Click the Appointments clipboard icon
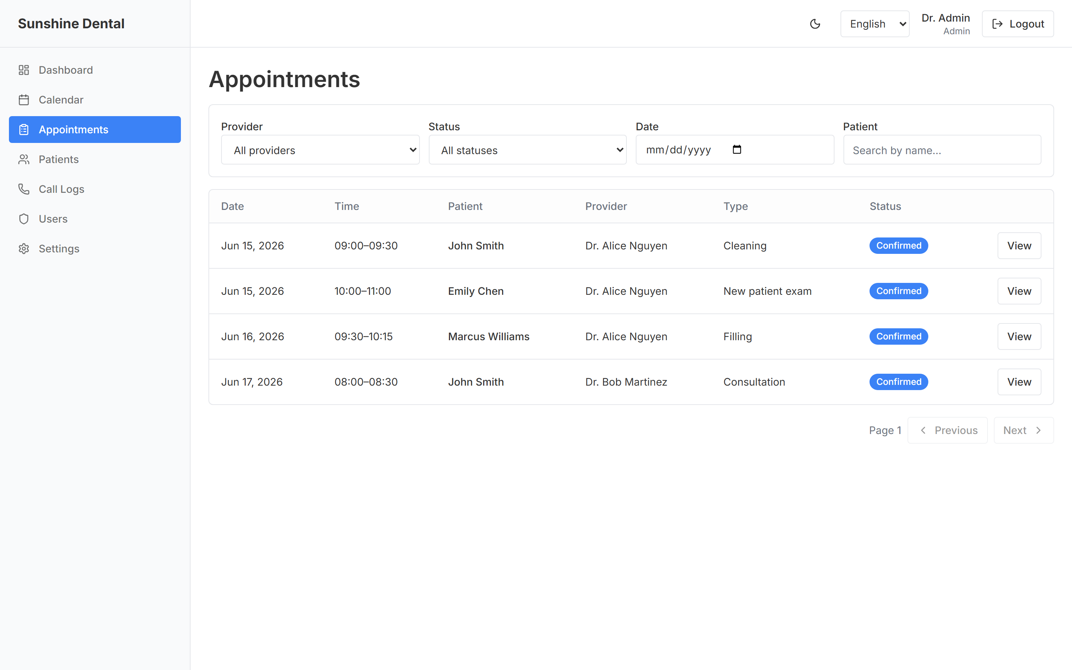The height and width of the screenshot is (670, 1072). click(x=24, y=130)
